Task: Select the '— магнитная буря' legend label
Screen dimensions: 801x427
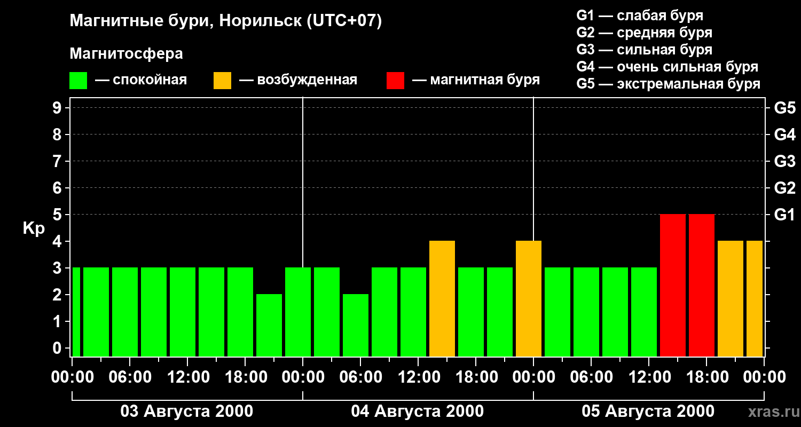Action: click(x=476, y=80)
